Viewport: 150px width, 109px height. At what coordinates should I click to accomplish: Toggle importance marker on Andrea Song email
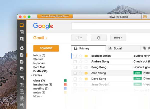click(x=86, y=62)
